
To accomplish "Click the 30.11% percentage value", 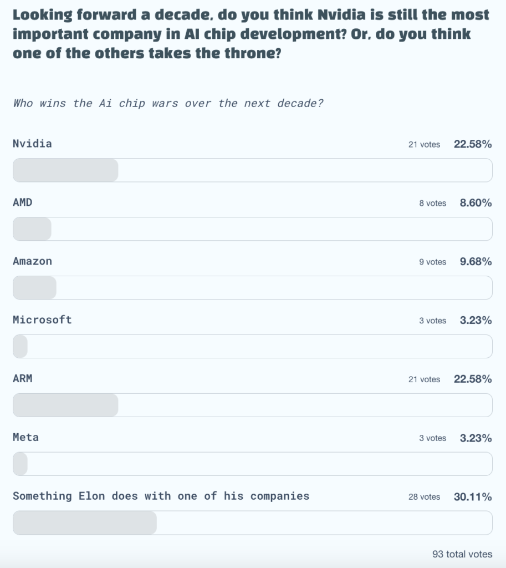I will 473,497.
